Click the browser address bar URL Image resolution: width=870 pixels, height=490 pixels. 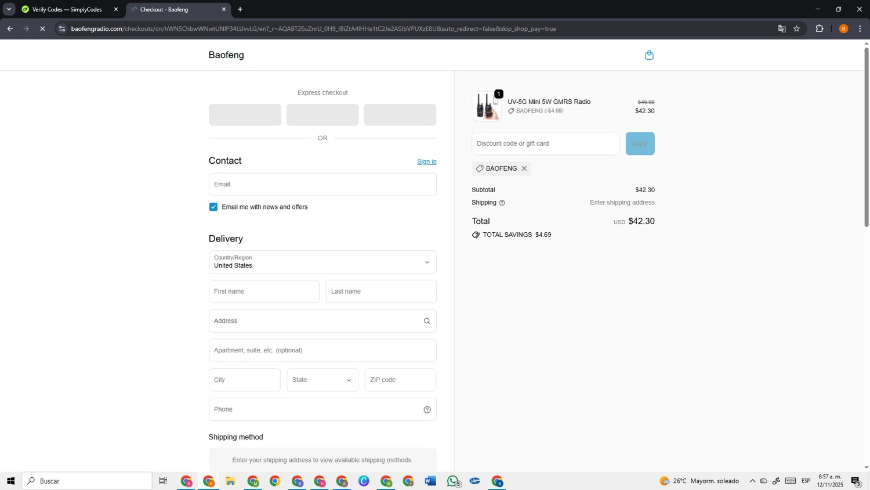click(313, 28)
